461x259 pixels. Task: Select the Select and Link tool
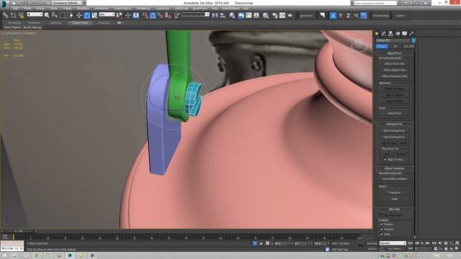click(5, 15)
